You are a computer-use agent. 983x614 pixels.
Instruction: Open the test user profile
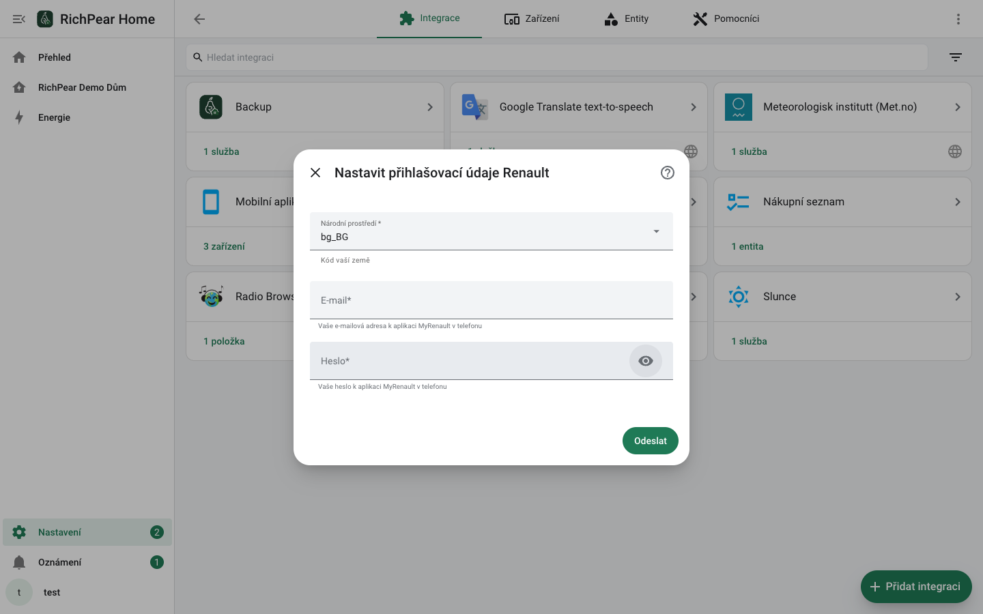87,592
